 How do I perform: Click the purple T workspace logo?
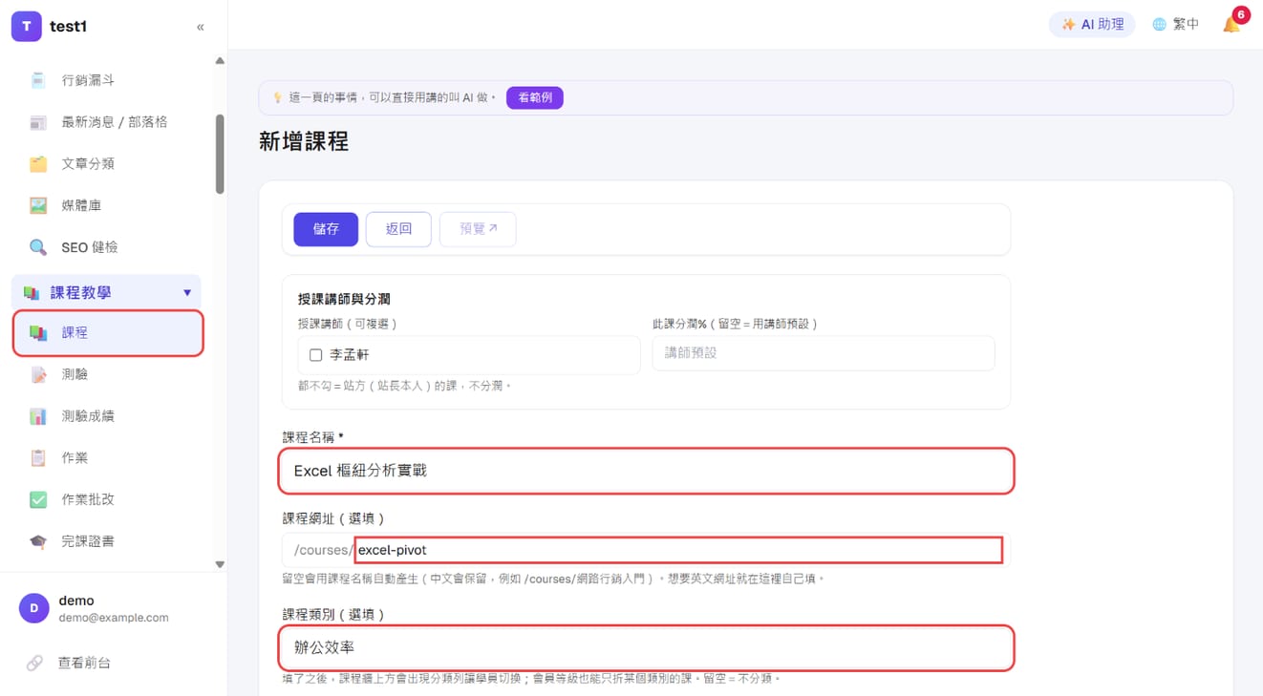point(26,27)
